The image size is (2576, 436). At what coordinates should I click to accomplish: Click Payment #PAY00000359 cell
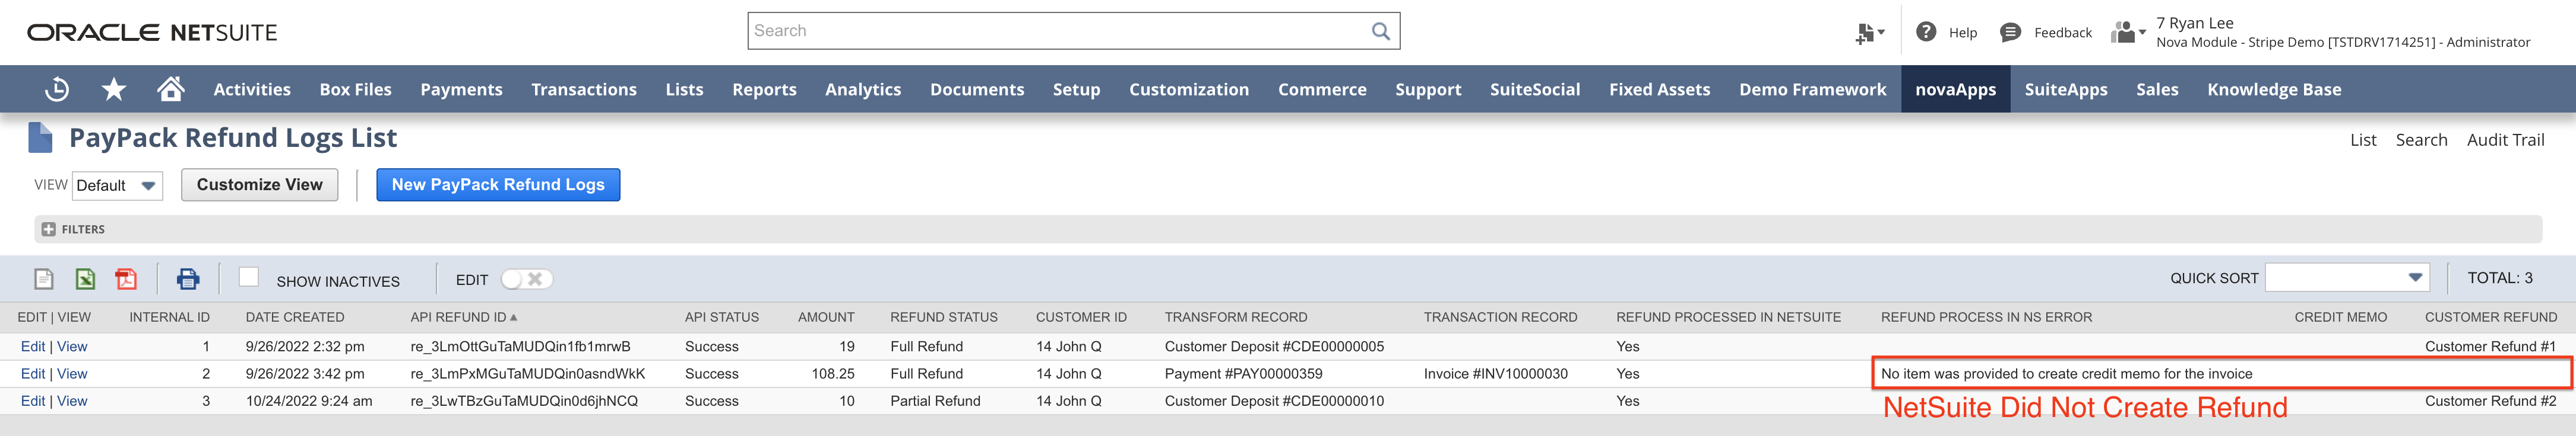point(1243,373)
